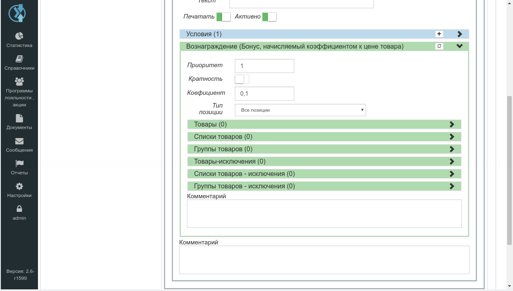
Task: Open Программы лояльности users icon
Action: click(19, 81)
